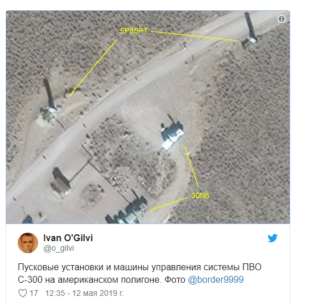Open tweet timestamp 12:35 - 12 мая 2019

click(x=84, y=293)
